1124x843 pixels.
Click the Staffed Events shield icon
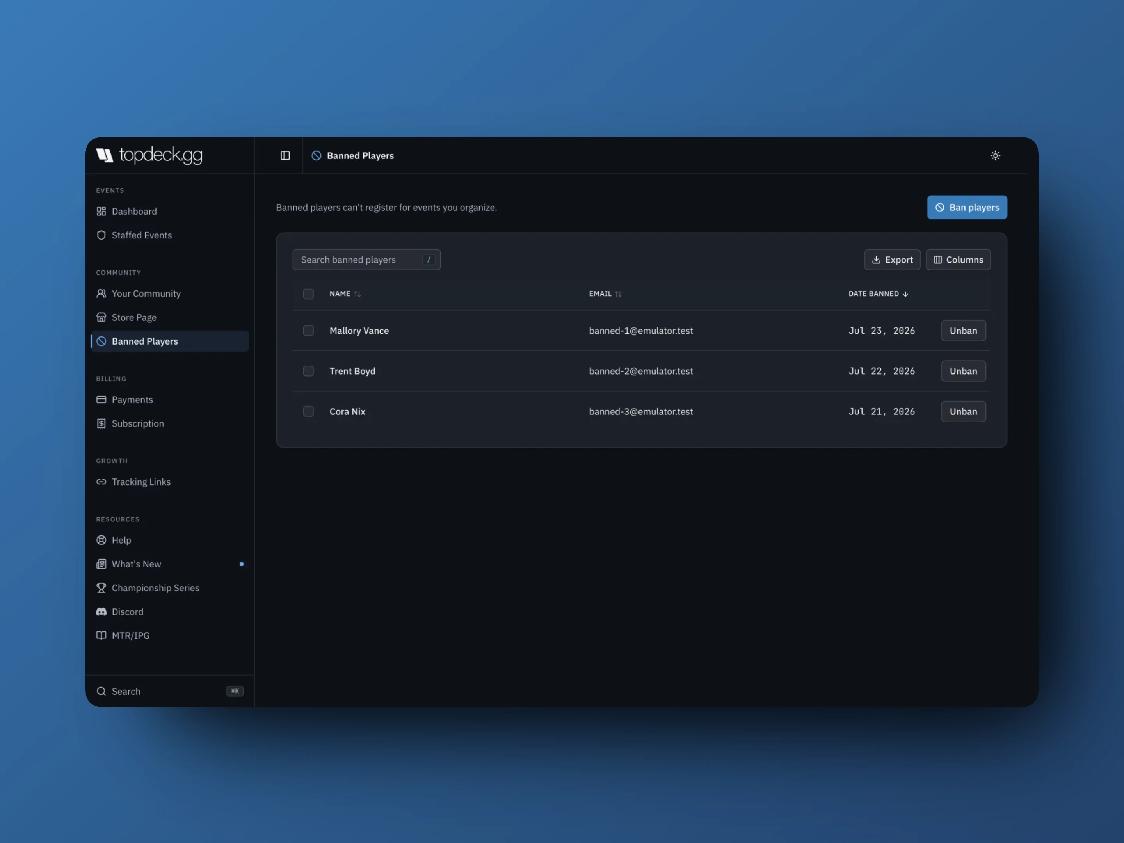click(x=101, y=235)
